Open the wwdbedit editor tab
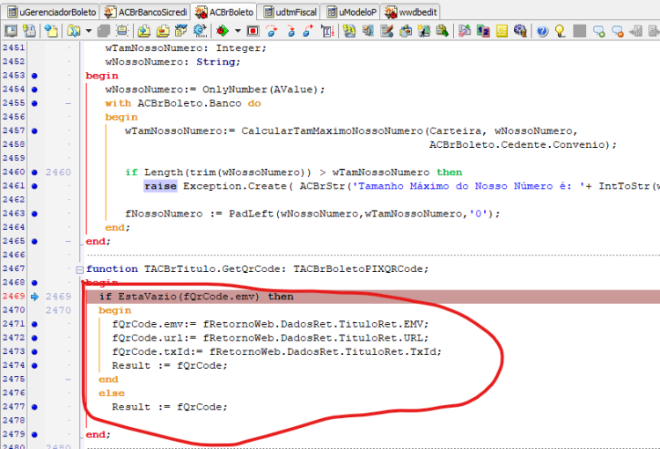The width and height of the screenshot is (660, 449). pos(411,11)
